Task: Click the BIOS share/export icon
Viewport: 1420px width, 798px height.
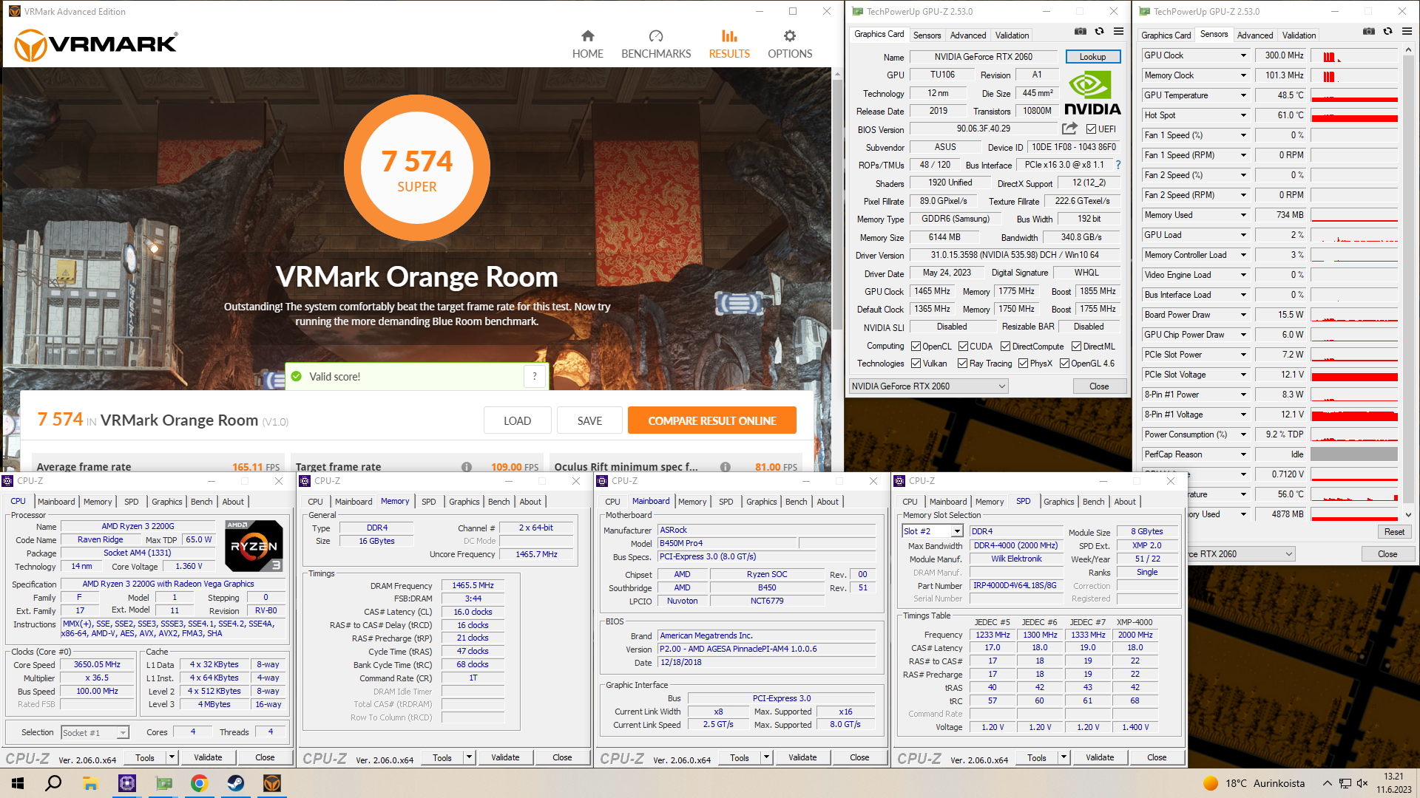Action: coord(1069,129)
